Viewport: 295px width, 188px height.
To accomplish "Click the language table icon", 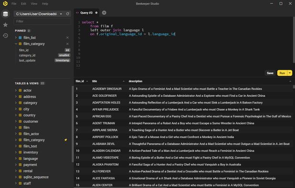I will pos(20,158).
